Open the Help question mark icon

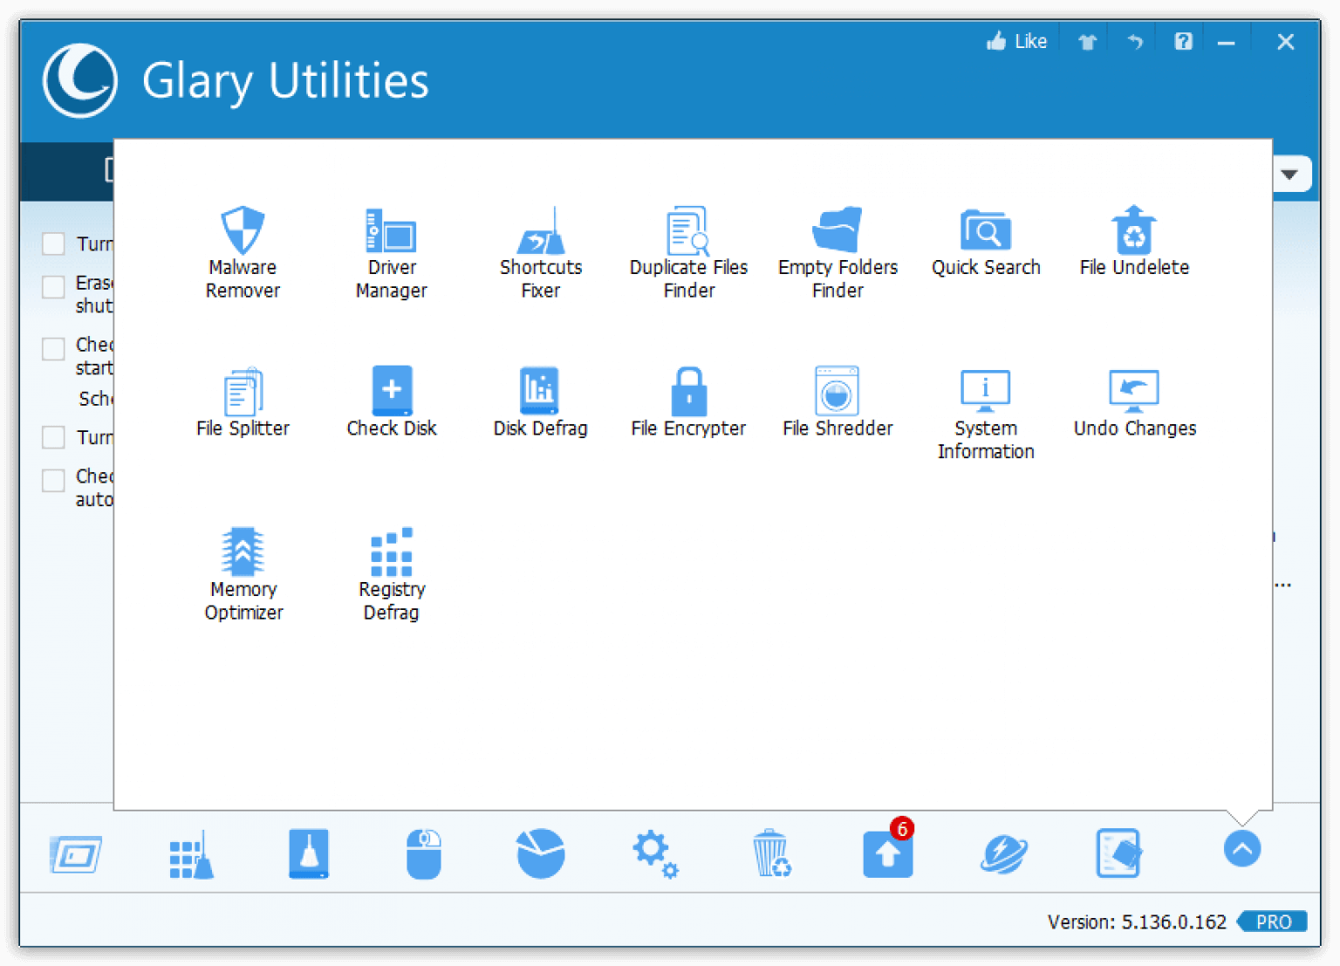(1182, 41)
